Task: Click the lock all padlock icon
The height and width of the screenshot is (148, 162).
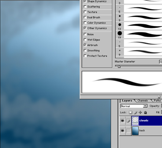Action: click(x=146, y=112)
